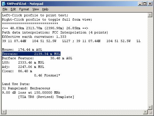Click the highlighted Terrain 2139.34 m MSL line
The image size is (154, 116).
[x=31, y=54]
